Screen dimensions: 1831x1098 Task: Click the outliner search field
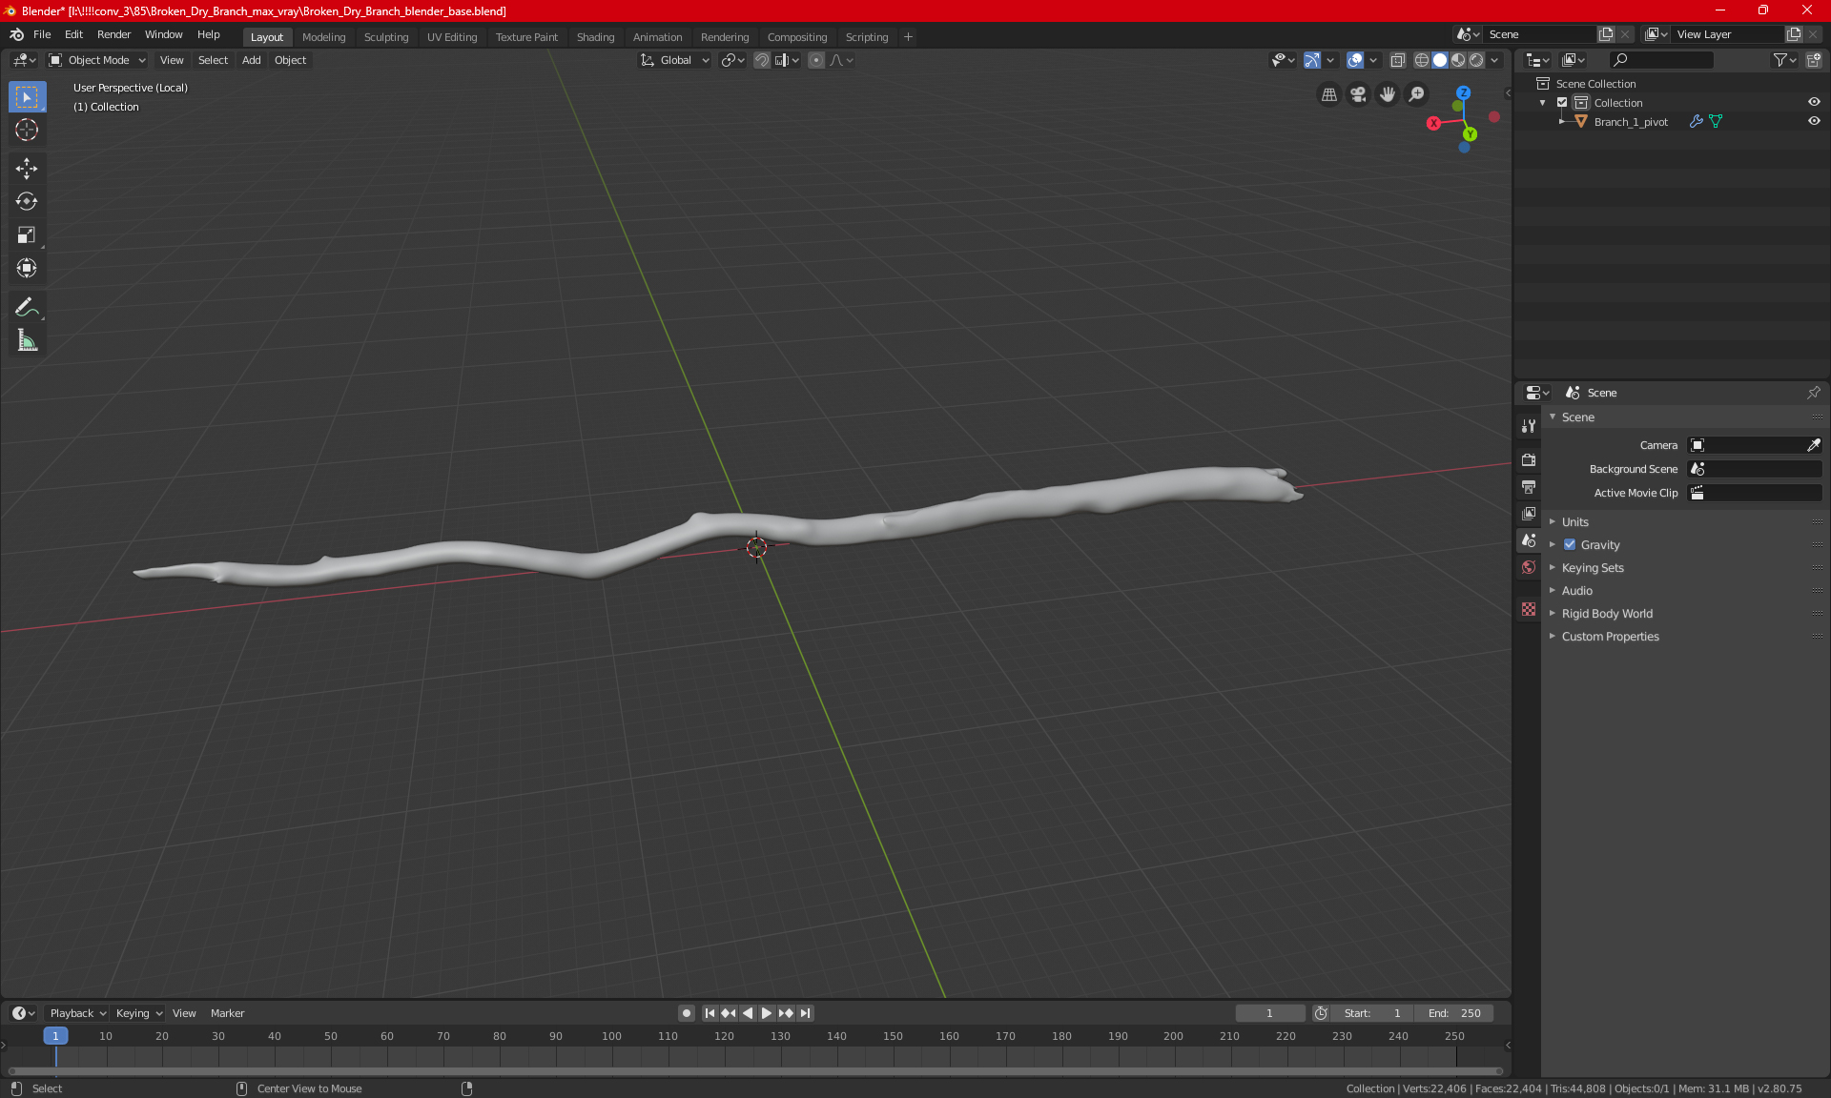click(x=1660, y=60)
